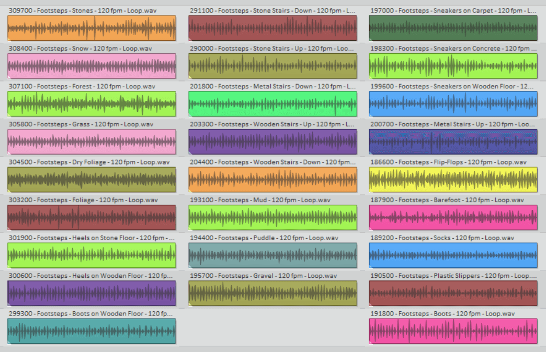Pick the Stone Stairs Down waveform

272,28
